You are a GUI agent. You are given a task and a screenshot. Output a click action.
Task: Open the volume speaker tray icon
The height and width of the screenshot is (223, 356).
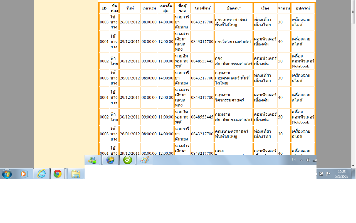[x=308, y=160]
